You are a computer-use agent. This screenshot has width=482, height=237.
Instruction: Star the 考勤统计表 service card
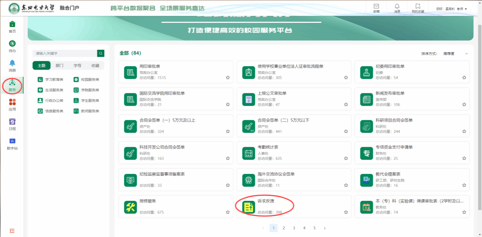coord(346,158)
